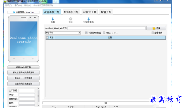
Task: Switch to the 增量升级 tab
Action: [106, 12]
